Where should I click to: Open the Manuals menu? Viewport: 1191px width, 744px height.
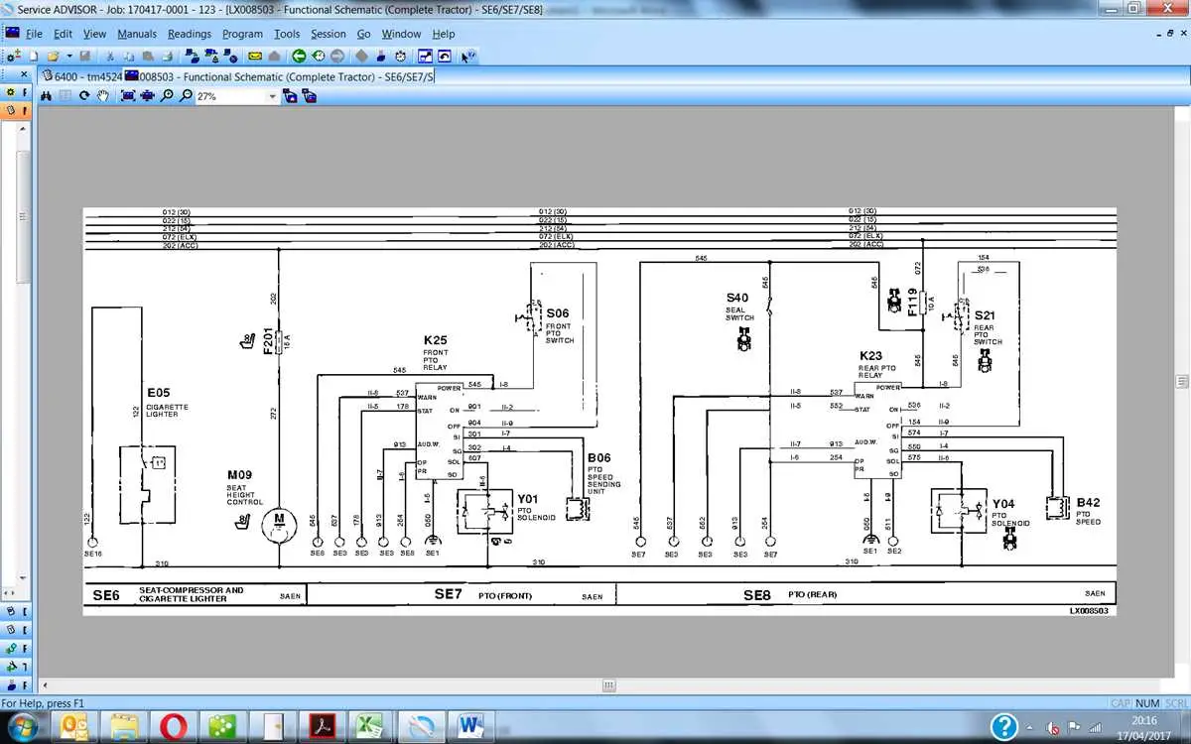[x=137, y=34]
